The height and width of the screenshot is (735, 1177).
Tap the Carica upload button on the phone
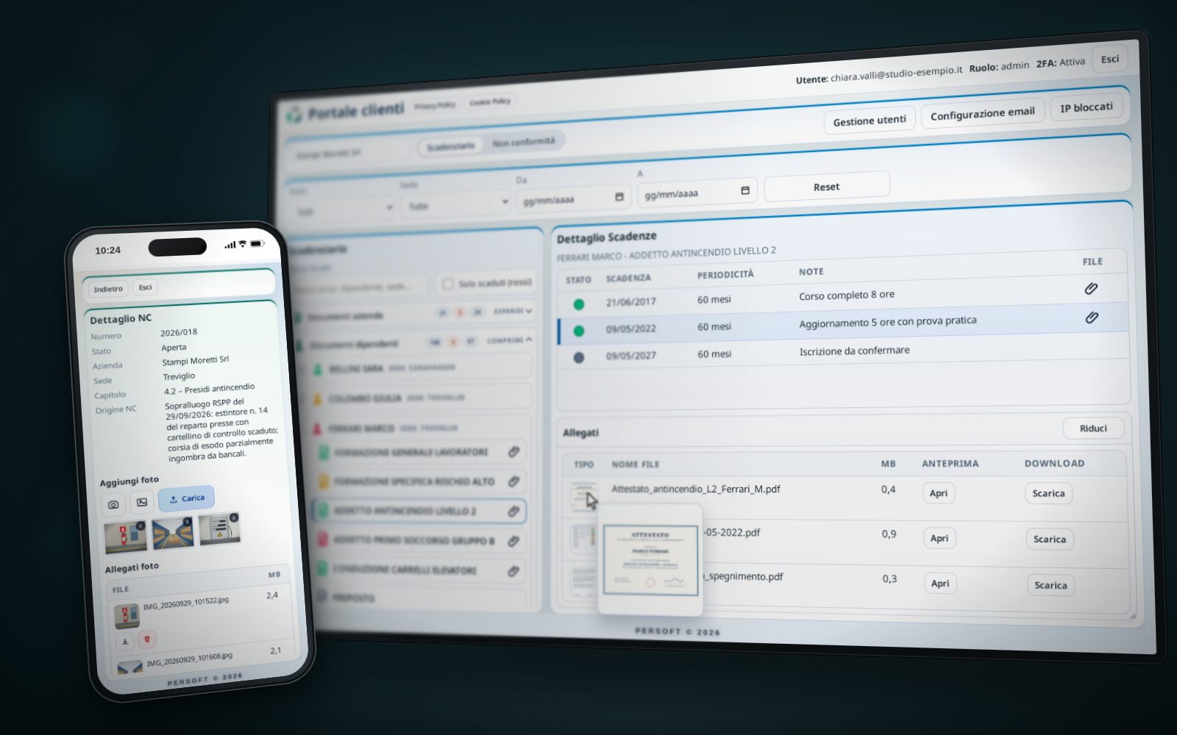click(186, 498)
